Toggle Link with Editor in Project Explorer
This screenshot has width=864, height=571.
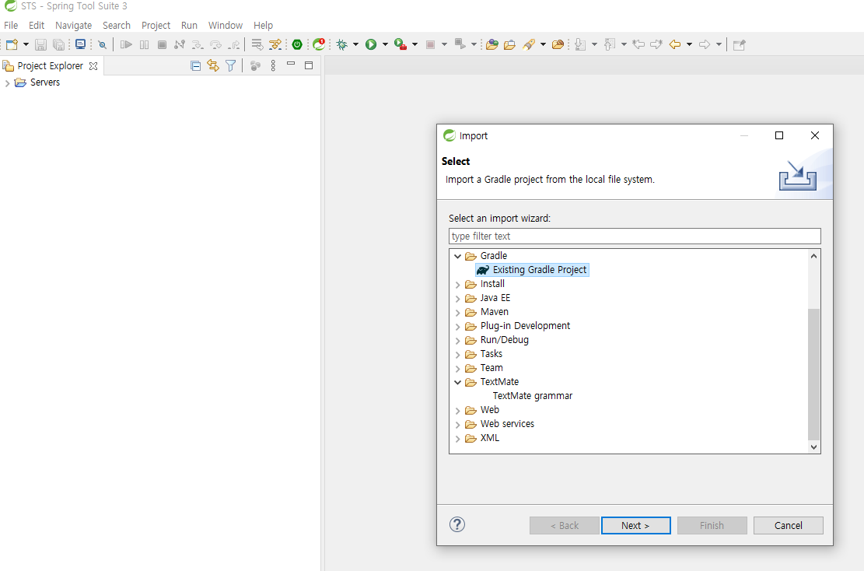pos(213,66)
